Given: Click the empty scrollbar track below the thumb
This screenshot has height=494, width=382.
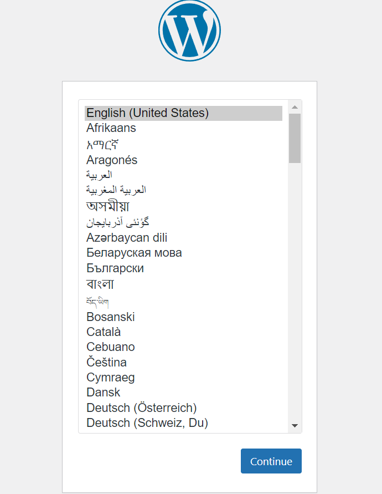Looking at the screenshot, I should tap(295, 291).
